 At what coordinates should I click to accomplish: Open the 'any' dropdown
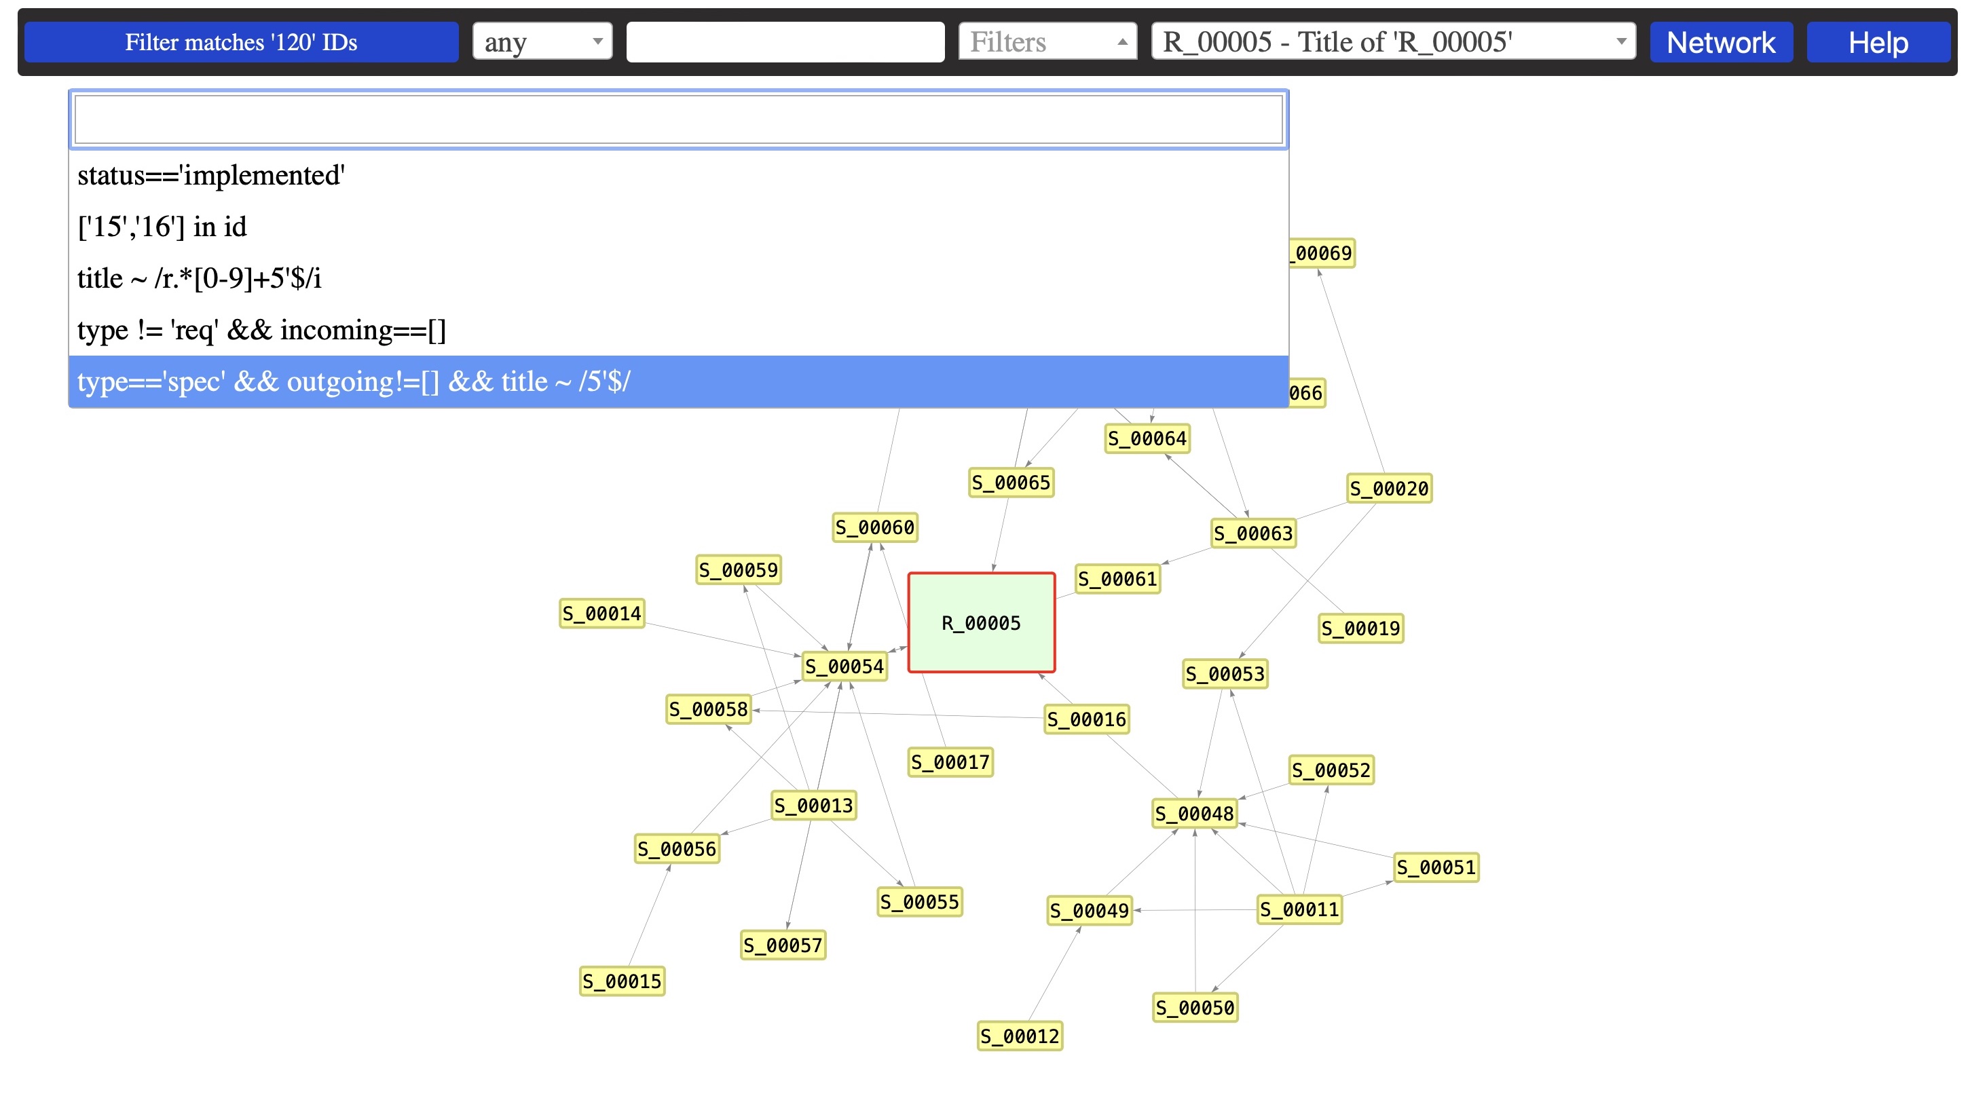tap(542, 42)
